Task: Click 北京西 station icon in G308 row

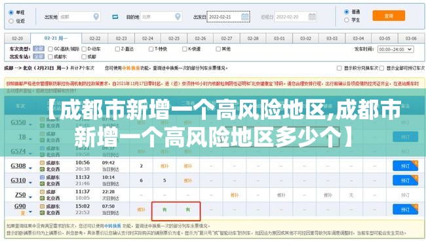Action: pos(42,169)
